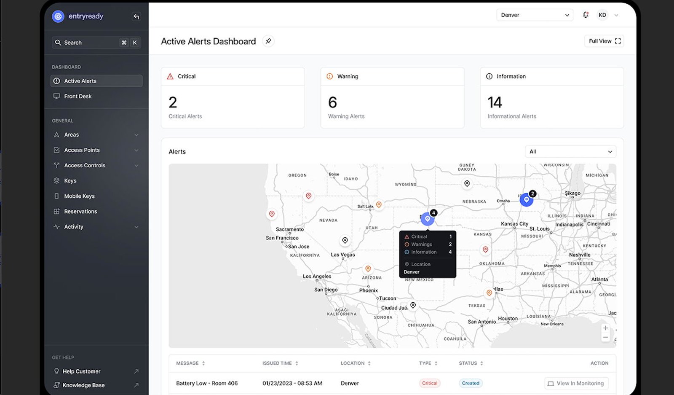Open the All alerts filter dropdown
Screen dimensions: 674x395
pos(570,152)
